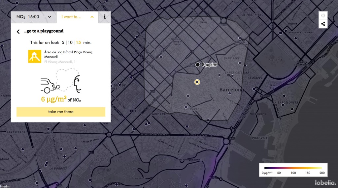Image resolution: width=338 pixels, height=188 pixels.
Task: Open the NO2 16:00 time dropdown
Action: (34, 17)
